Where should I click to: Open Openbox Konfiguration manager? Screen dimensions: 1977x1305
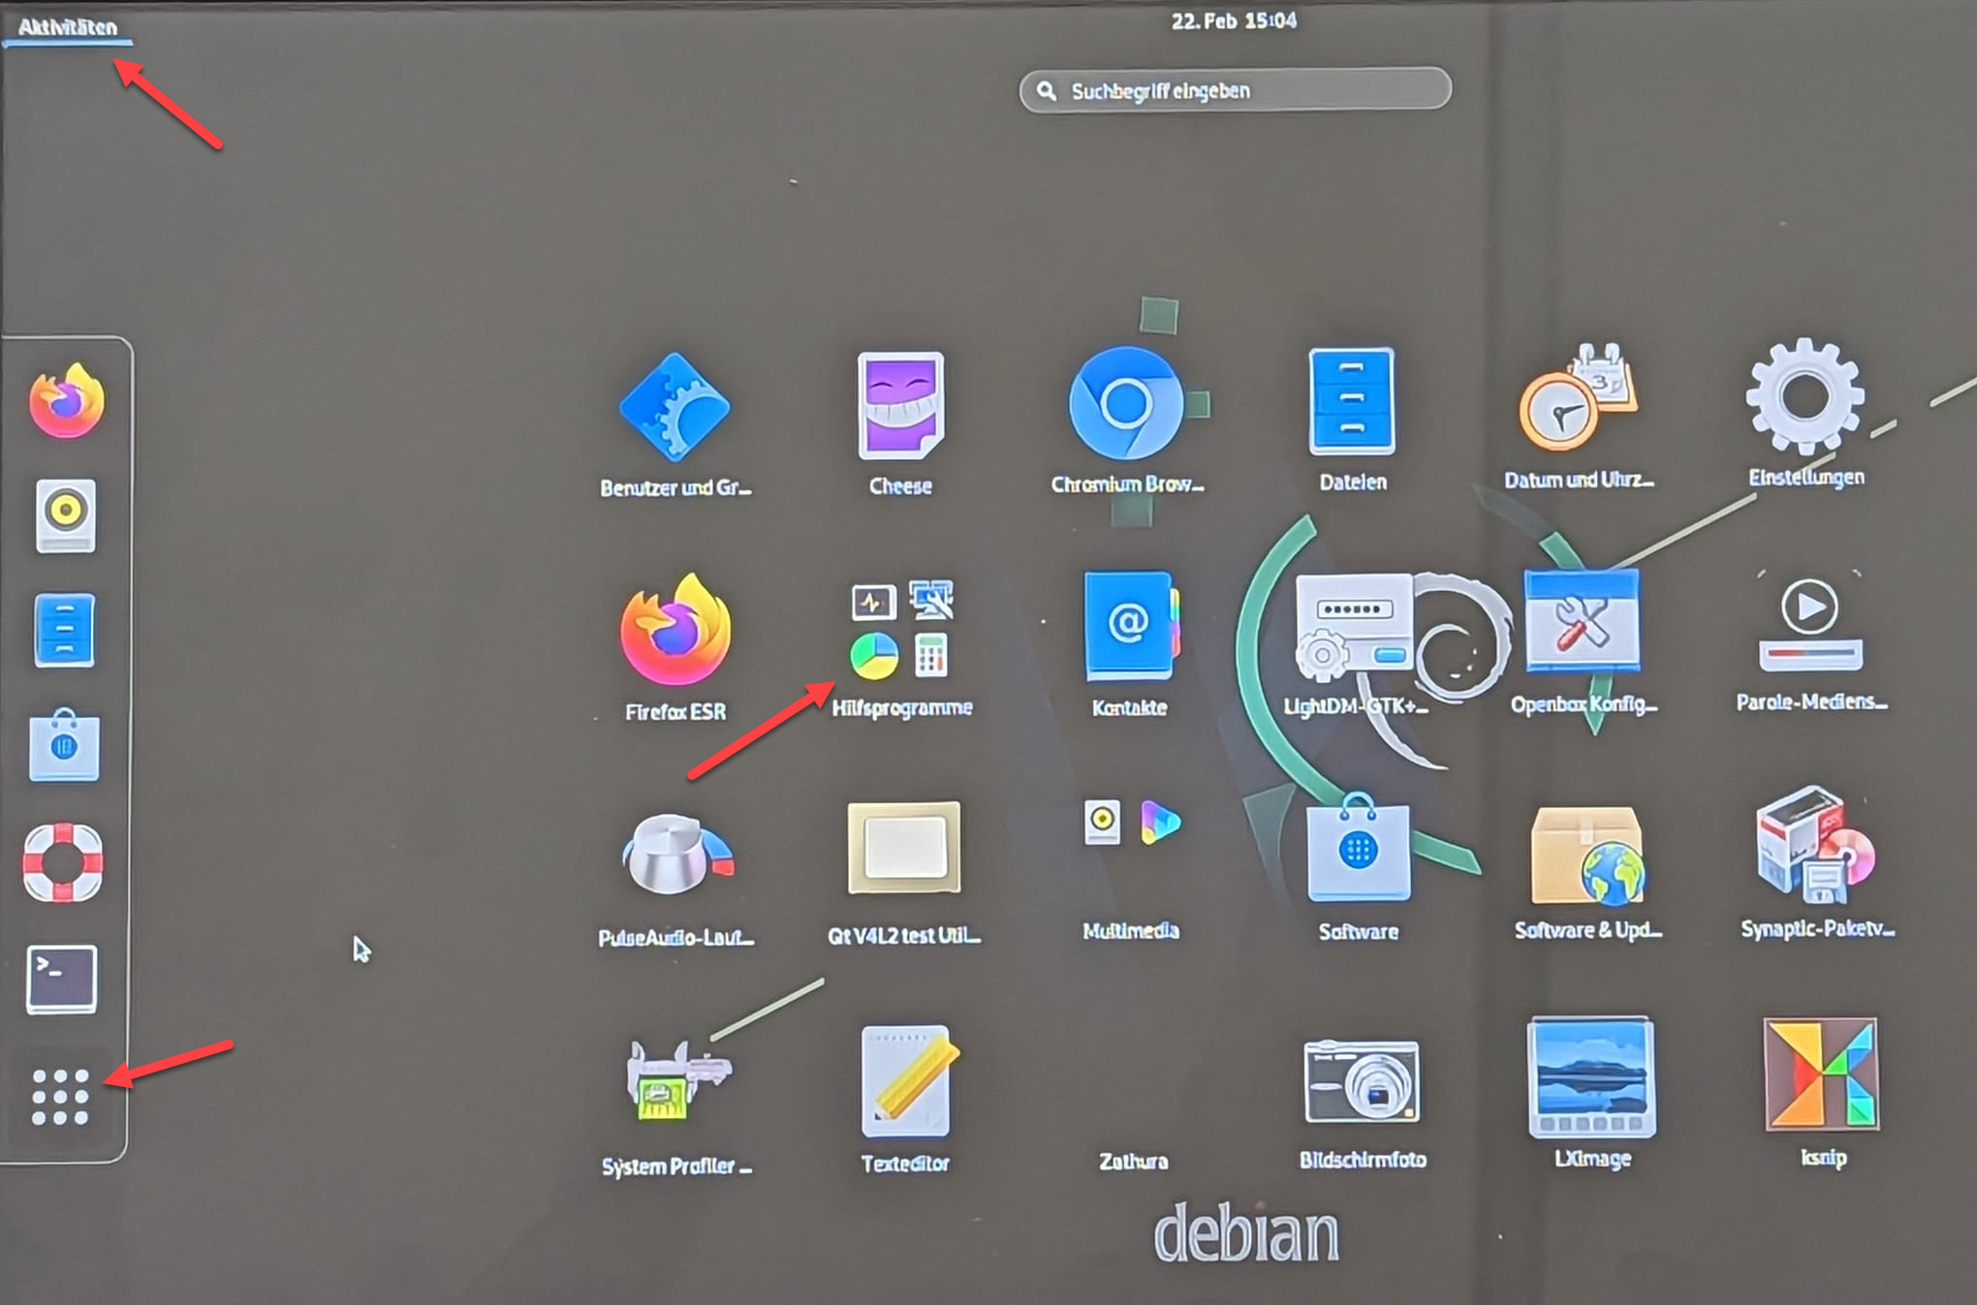[1584, 641]
